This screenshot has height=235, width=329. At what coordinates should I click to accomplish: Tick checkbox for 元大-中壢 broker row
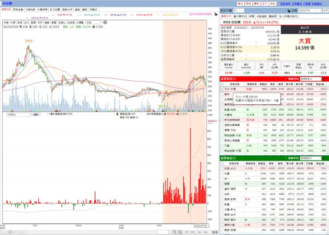click(x=222, y=89)
